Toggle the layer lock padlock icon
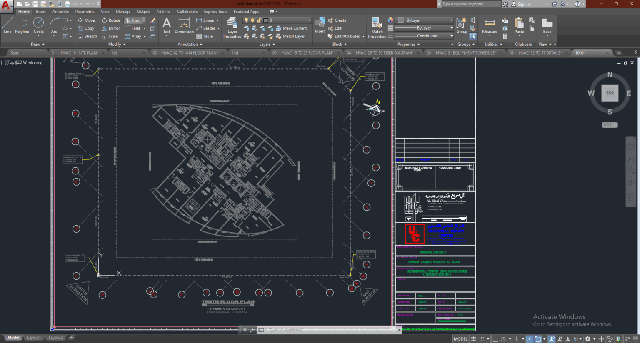This screenshot has height=343, width=640. (259, 20)
